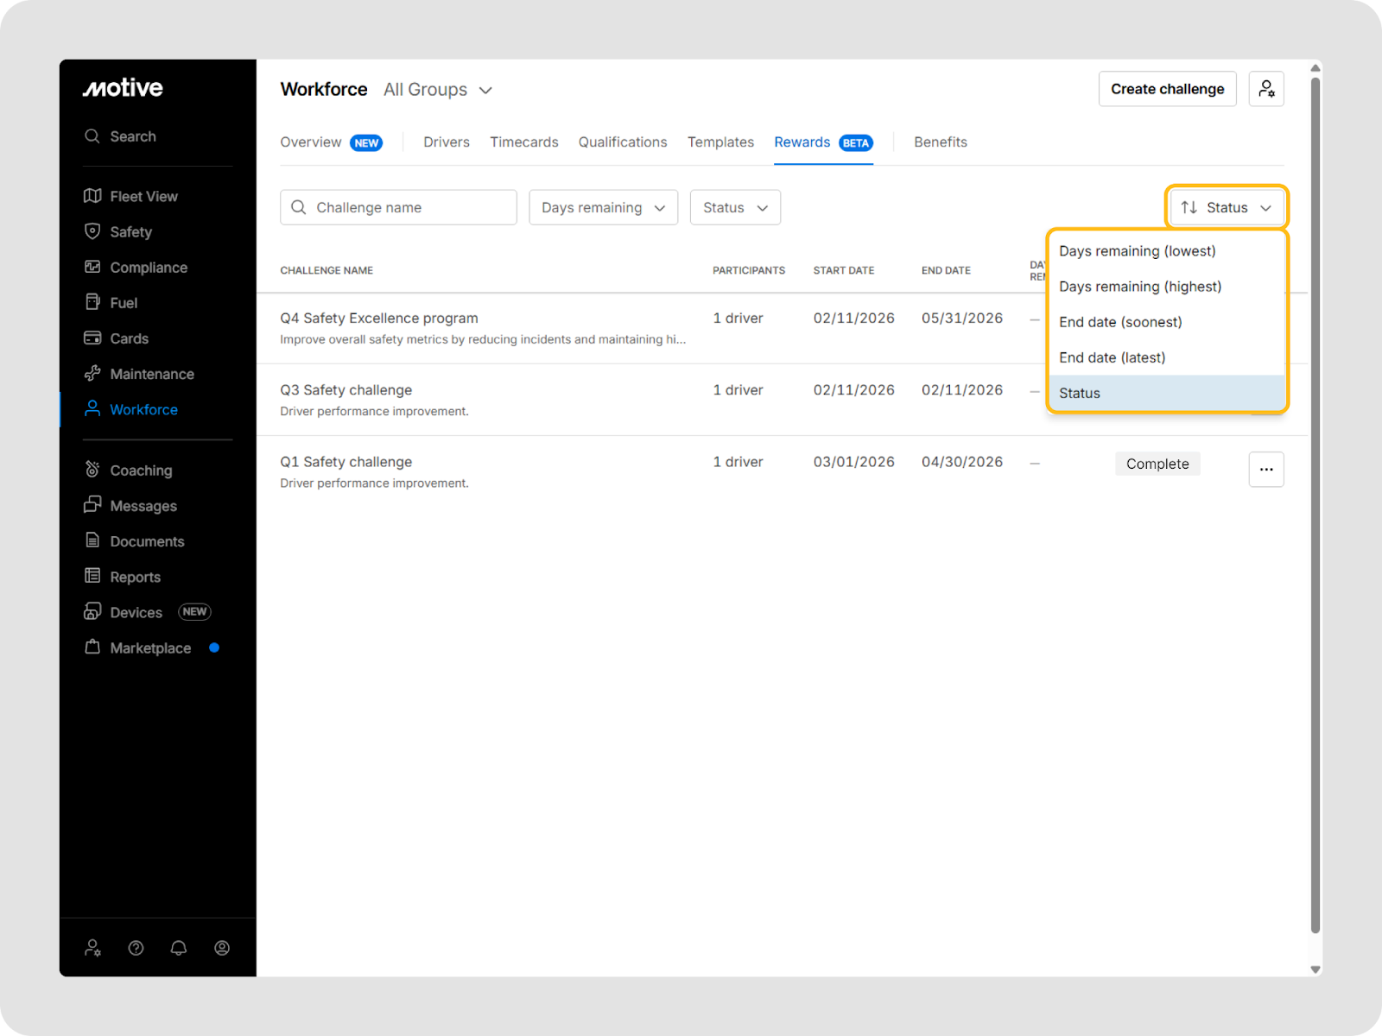
Task: Choose End date (soonest) sort option
Action: 1120,322
